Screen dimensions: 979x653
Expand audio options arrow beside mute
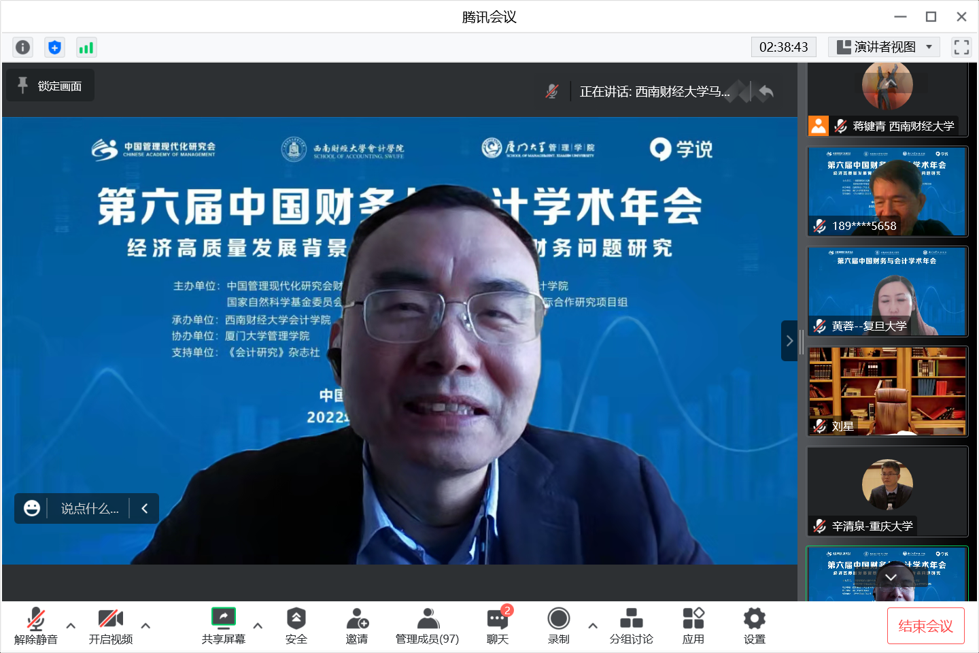pos(71,626)
